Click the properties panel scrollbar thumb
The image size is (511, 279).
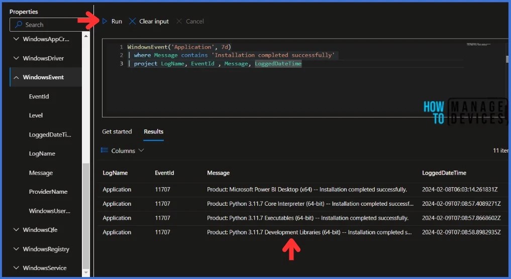tap(86, 216)
